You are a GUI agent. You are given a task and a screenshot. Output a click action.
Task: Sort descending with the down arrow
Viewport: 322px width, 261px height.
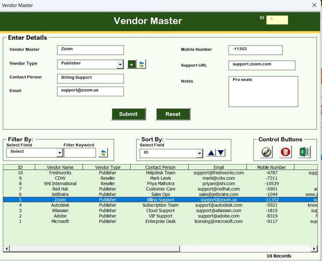[x=220, y=153]
